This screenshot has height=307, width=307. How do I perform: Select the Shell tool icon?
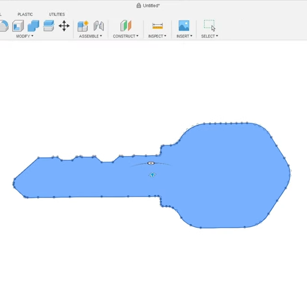click(x=18, y=26)
